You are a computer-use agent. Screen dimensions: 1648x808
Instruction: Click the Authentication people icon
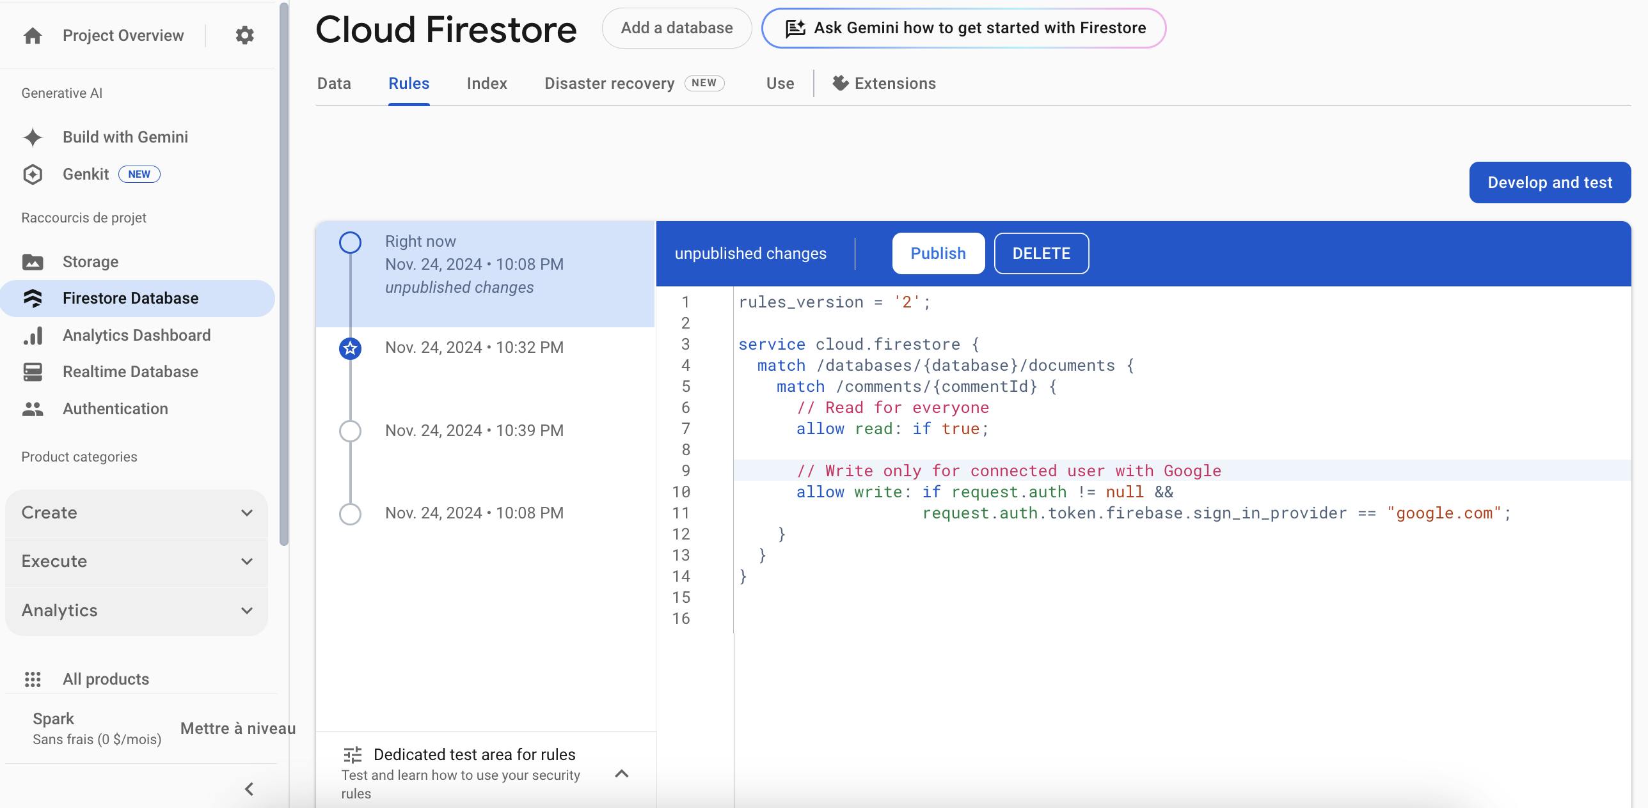pyautogui.click(x=33, y=409)
